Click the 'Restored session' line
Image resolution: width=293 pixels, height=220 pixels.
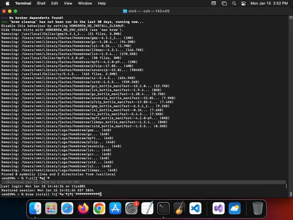point(47,190)
